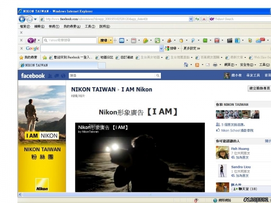The image size is (271, 203).
Task: Expand the Google toolbar search suggestions dropdown
Action: pos(161,49)
